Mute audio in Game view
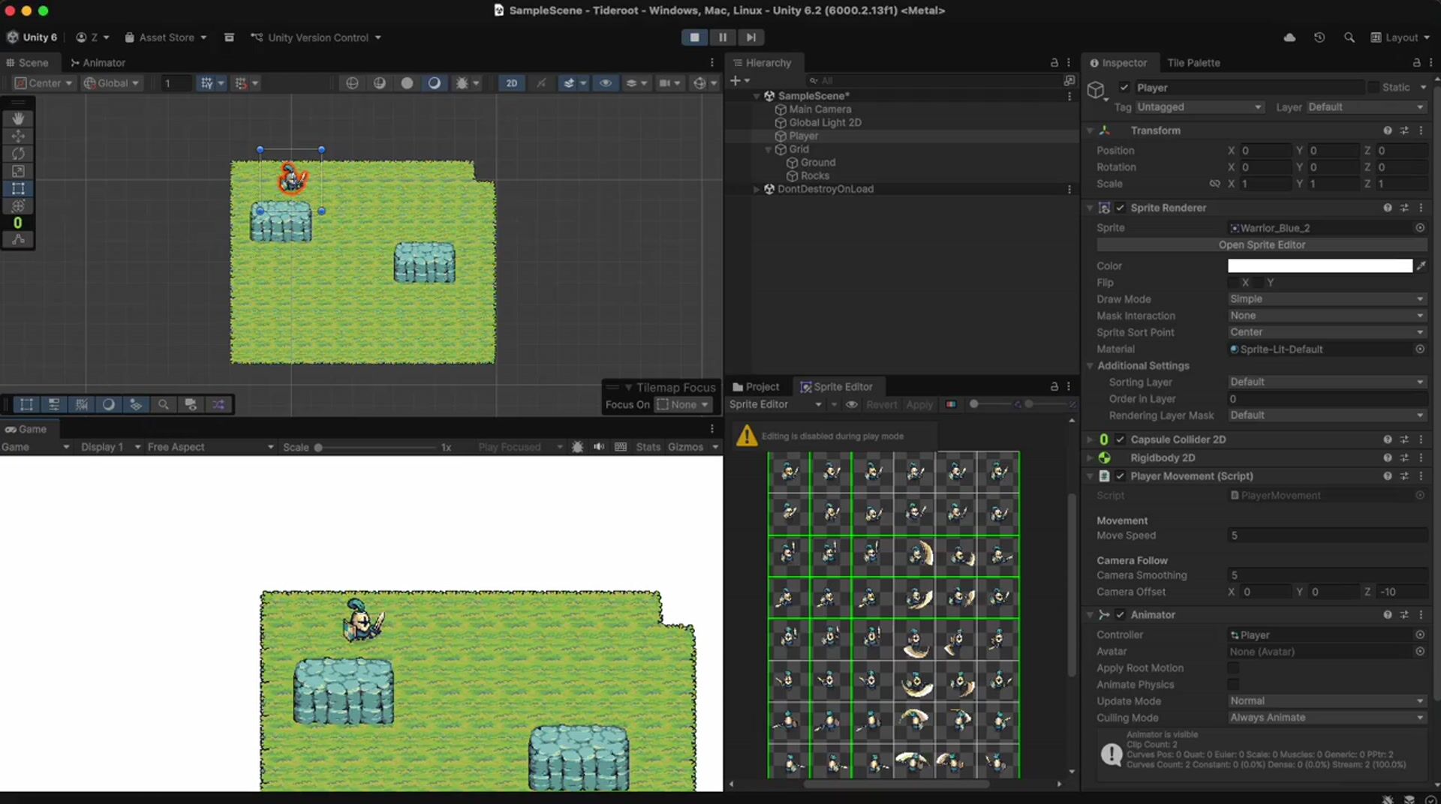Image resolution: width=1441 pixels, height=804 pixels. (598, 447)
